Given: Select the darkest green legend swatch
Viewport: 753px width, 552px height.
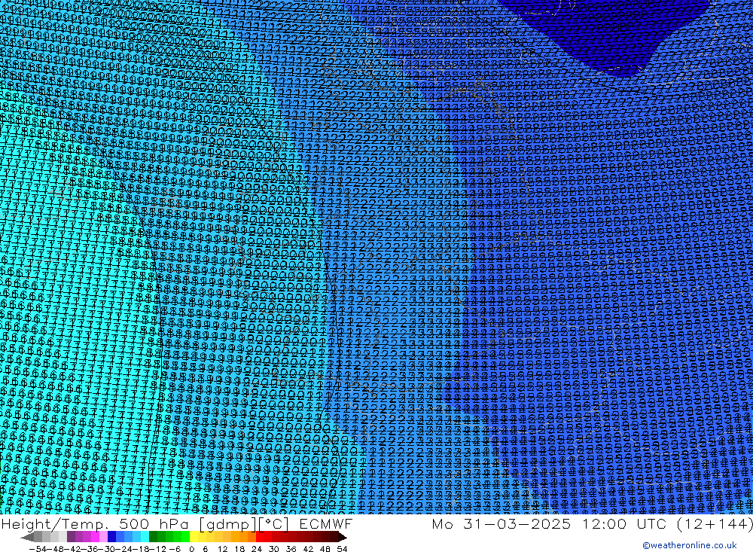Looking at the screenshot, I should 153,537.
